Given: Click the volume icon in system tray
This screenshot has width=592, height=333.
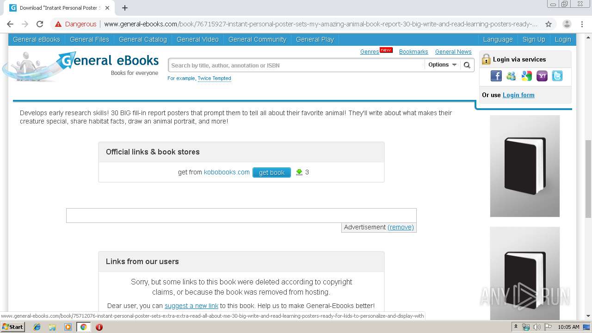Looking at the screenshot, I should click(537, 327).
